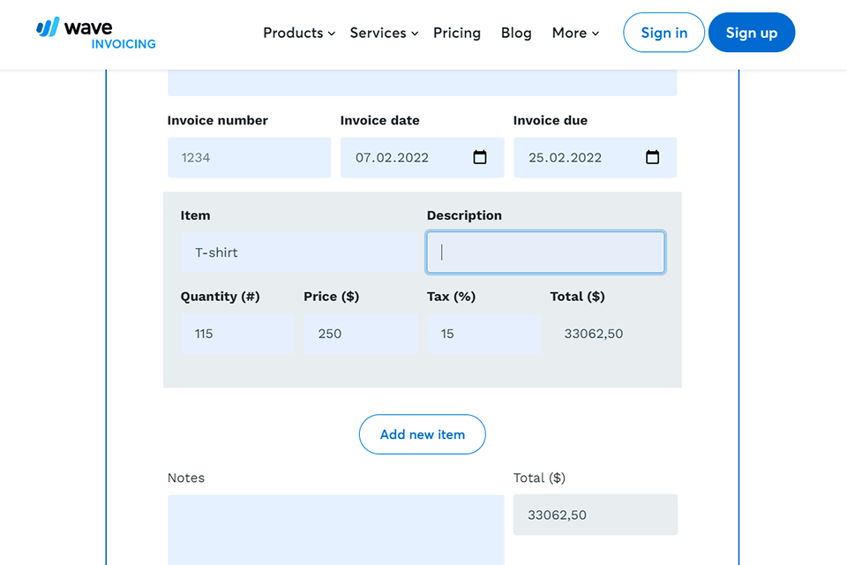The width and height of the screenshot is (847, 565).
Task: Open the Invoice date calendar picker
Action: pos(480,157)
